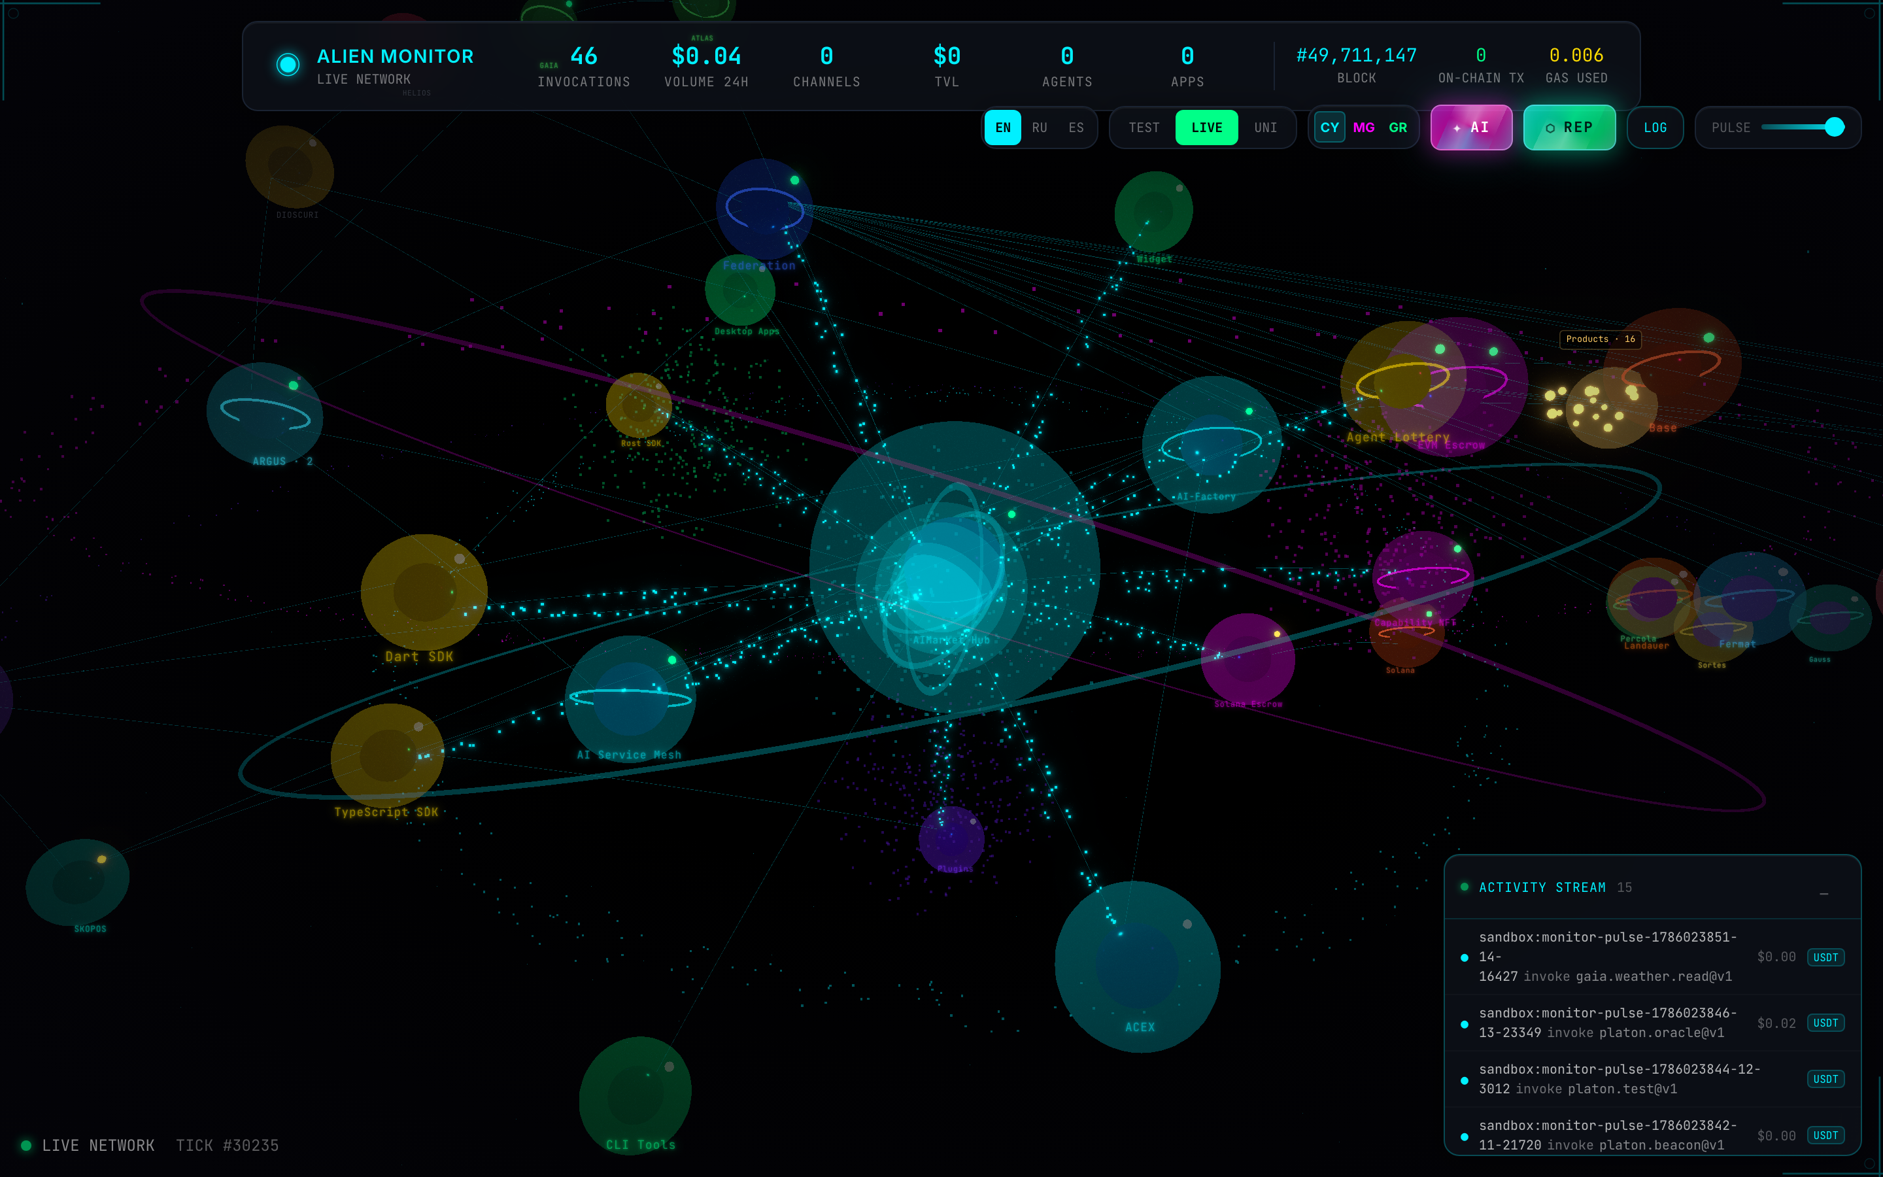Open the AI-Factory node
Screen dimensions: 1883x1177
click(1212, 445)
